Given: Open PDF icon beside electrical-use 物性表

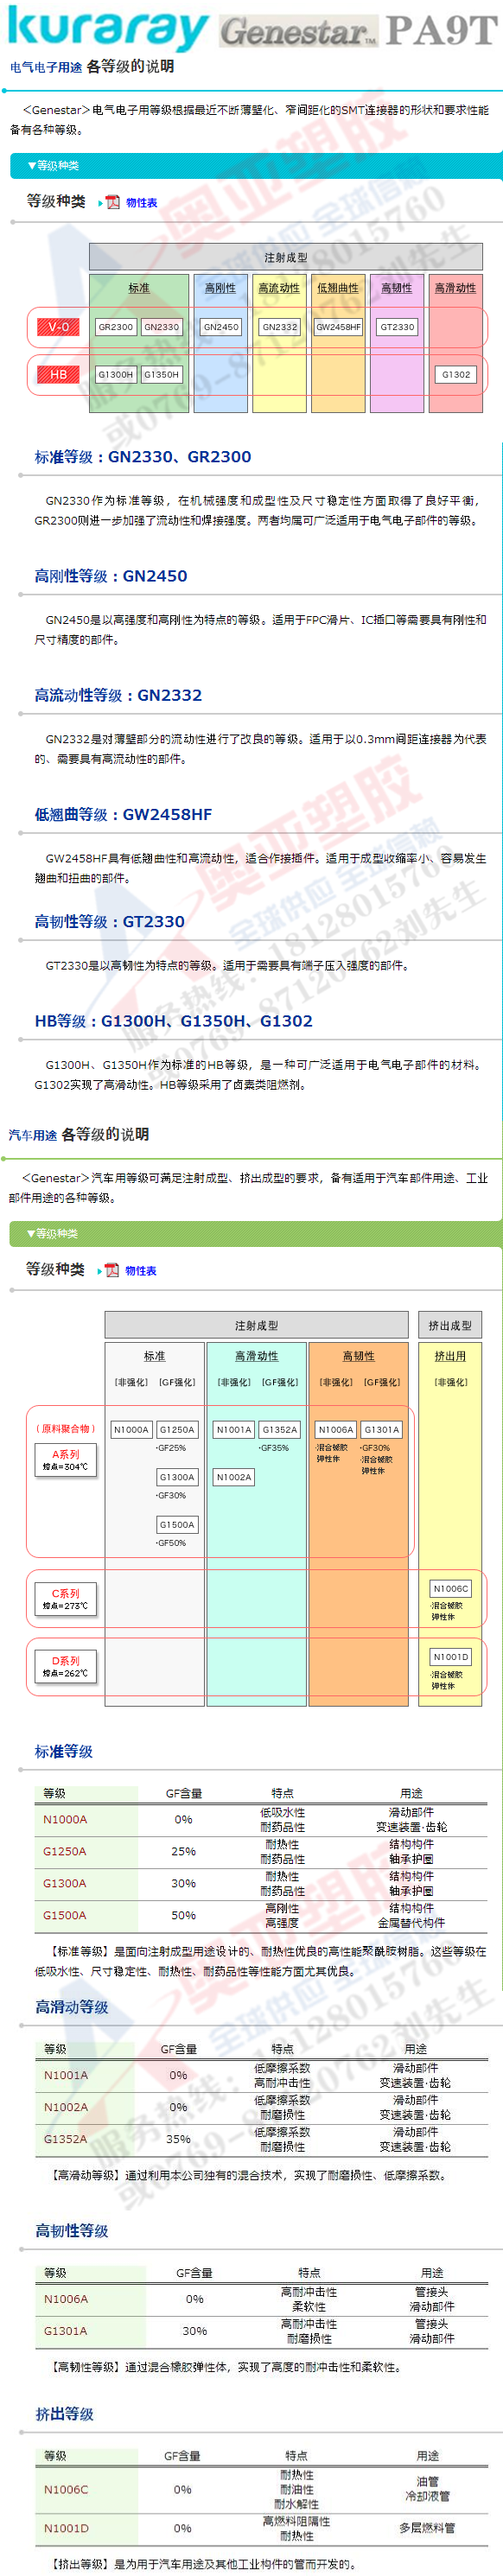Looking at the screenshot, I should coord(112,203).
